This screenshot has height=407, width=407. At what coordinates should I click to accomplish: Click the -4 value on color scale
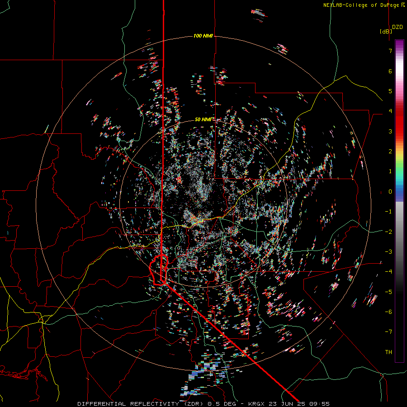pyautogui.click(x=388, y=272)
